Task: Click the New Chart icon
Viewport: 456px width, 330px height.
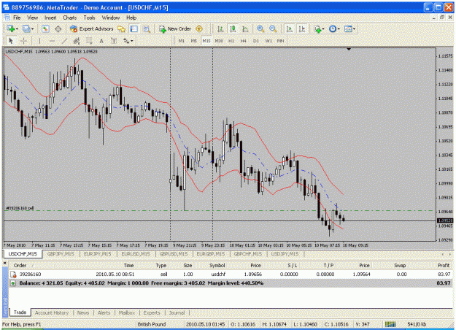Action: point(11,28)
